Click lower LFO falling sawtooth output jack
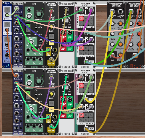Image resolution: width=145 pixels, height=138 pixels. (34, 126)
